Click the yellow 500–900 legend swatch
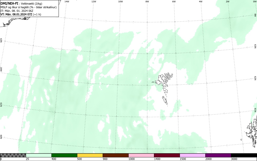This screenshot has width=257, height=161. click(90, 155)
